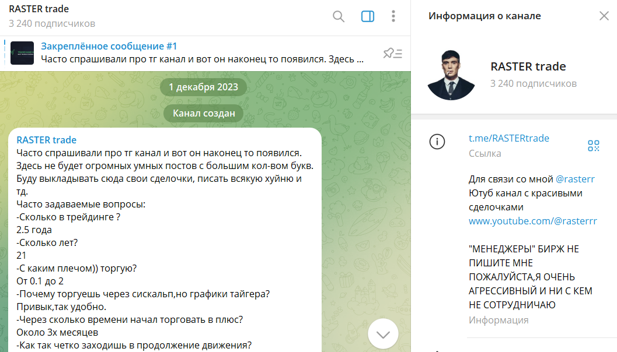Click the 'Информация' label below description
The height and width of the screenshot is (352, 617).
coord(499,320)
